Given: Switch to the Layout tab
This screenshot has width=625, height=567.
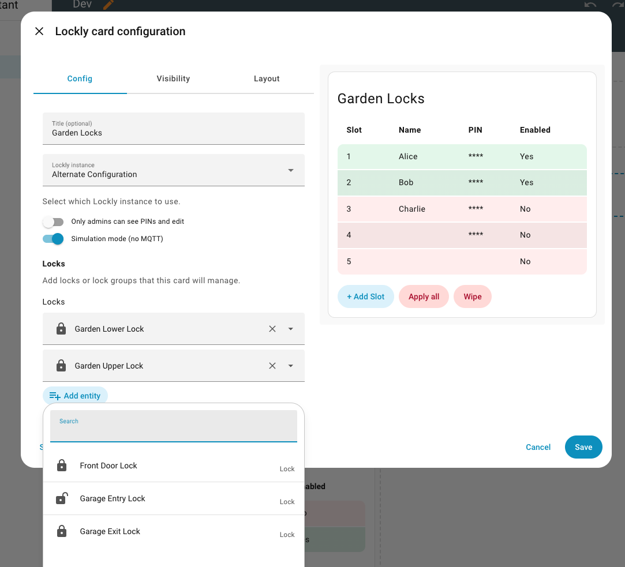Looking at the screenshot, I should point(267,78).
